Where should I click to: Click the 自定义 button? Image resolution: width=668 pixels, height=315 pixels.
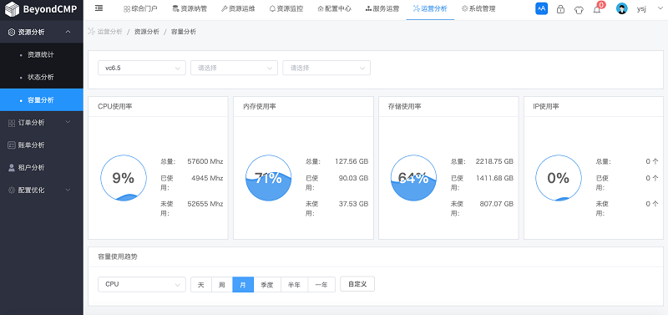click(x=357, y=284)
